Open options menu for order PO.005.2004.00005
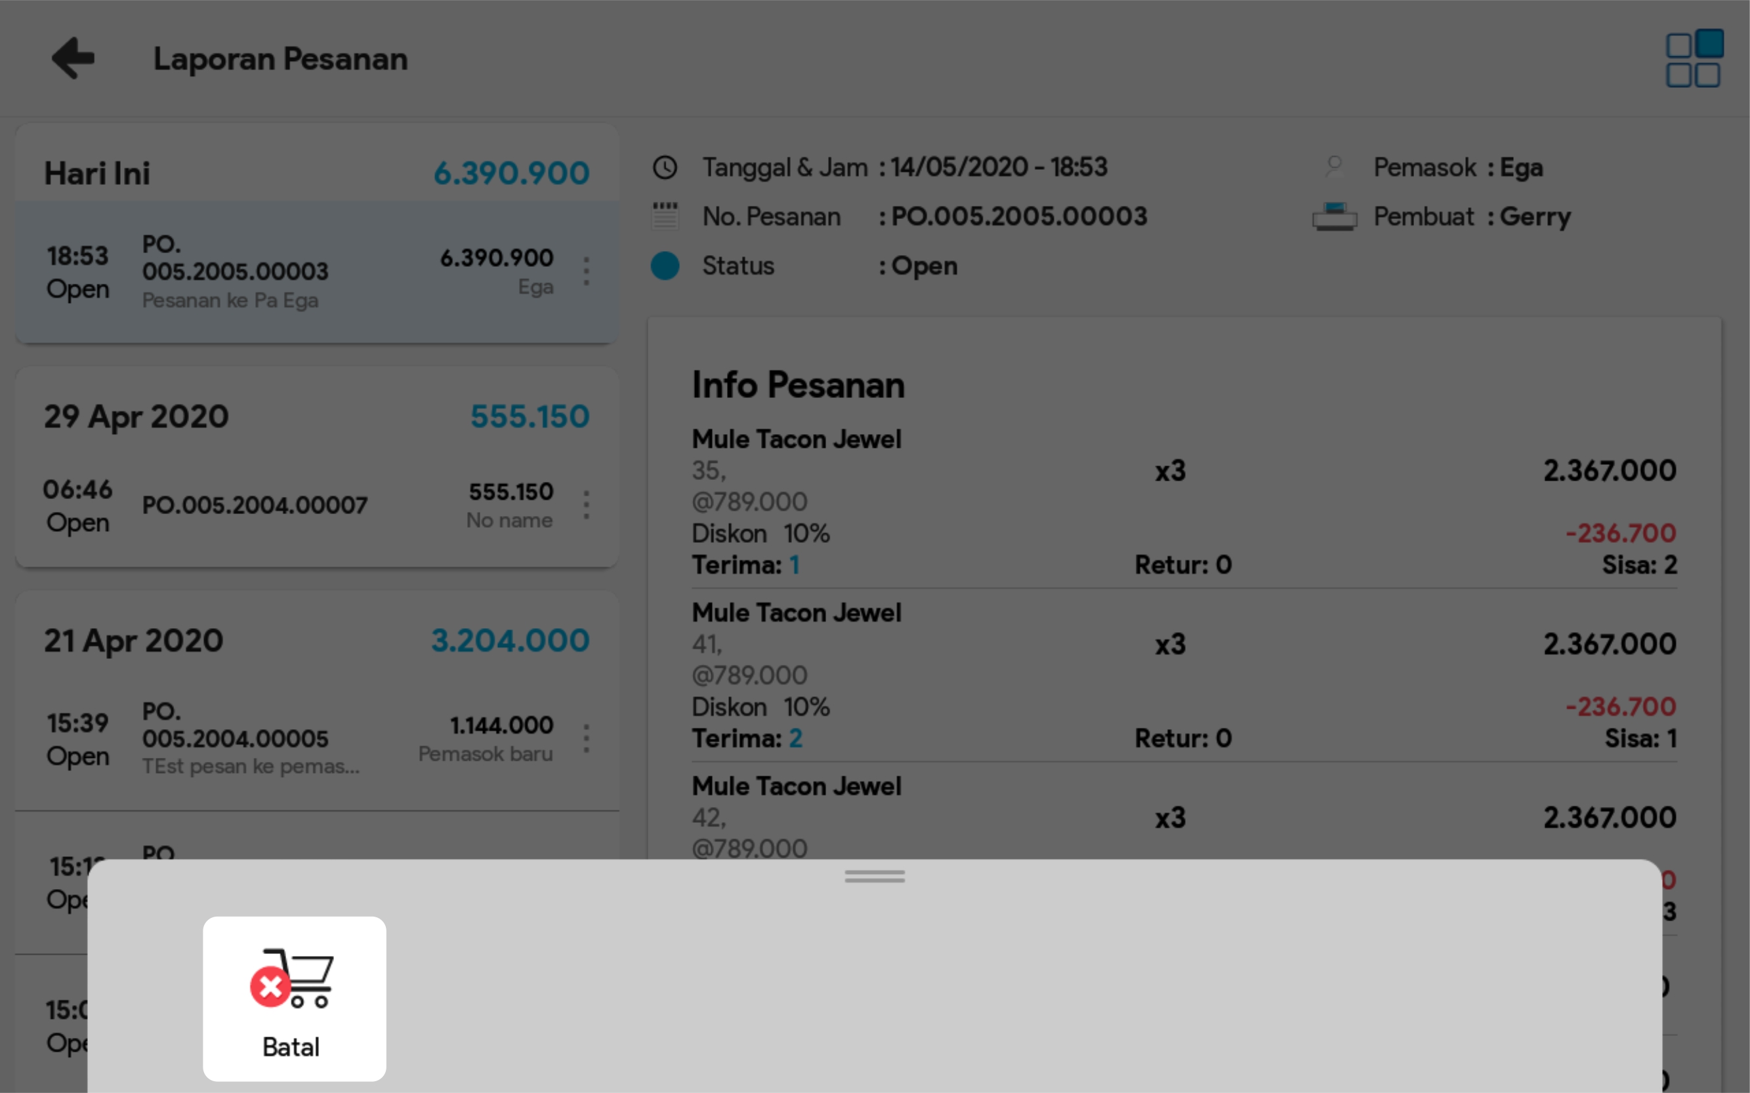 click(x=586, y=739)
